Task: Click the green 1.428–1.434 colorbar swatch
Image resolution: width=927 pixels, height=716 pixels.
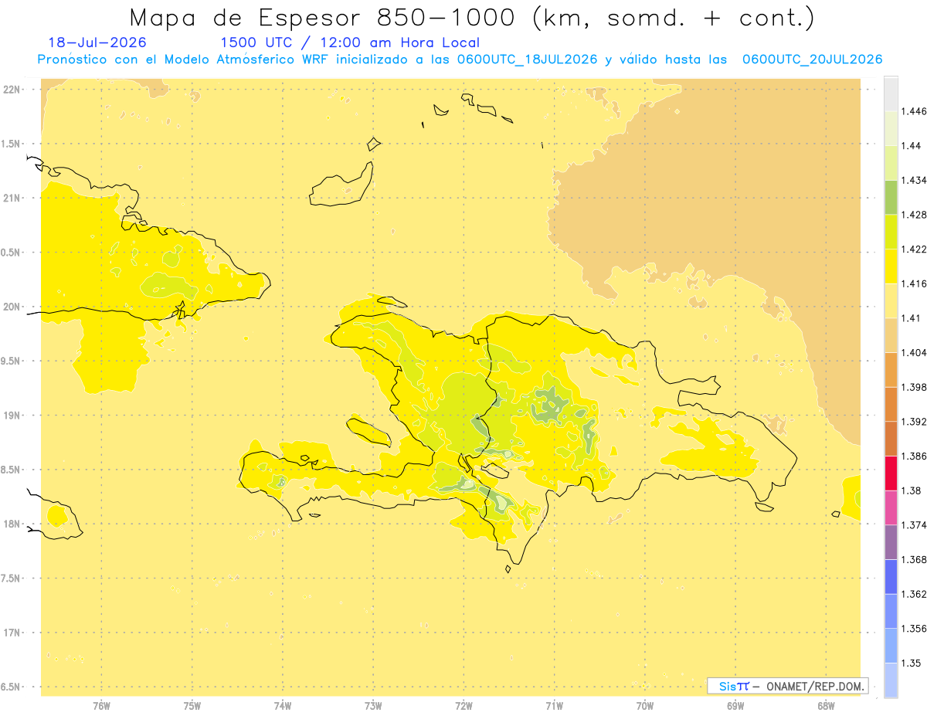Action: [891, 197]
